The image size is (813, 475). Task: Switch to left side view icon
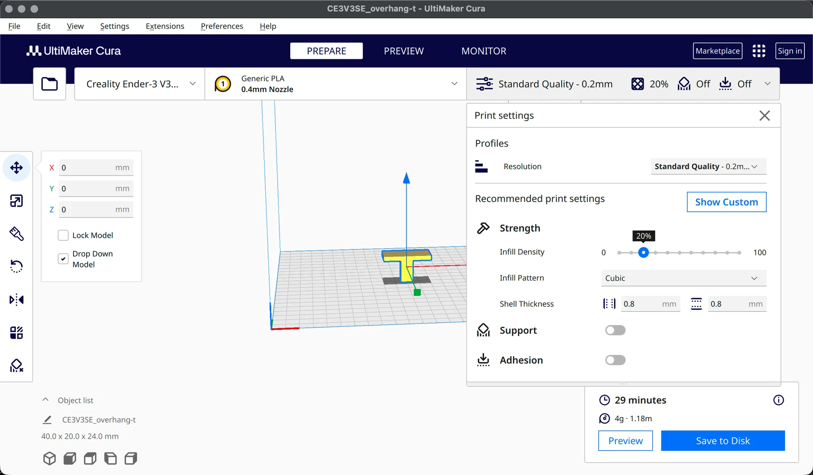tap(110, 458)
